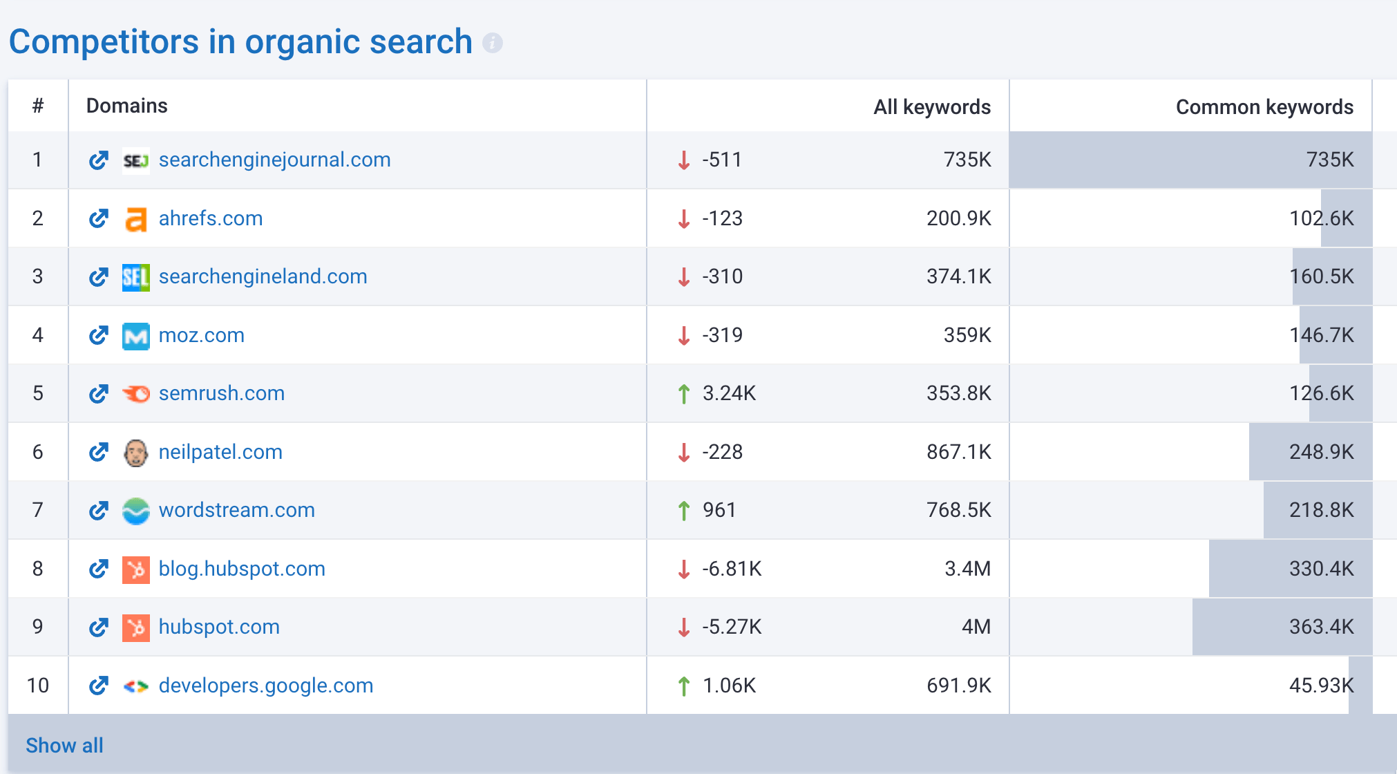Screen dimensions: 1397x774
Task: Click Show all to expand the list
Action: (64, 745)
